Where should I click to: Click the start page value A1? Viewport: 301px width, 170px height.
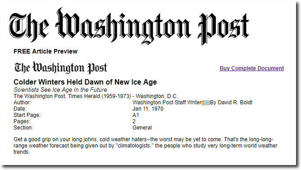136,115
